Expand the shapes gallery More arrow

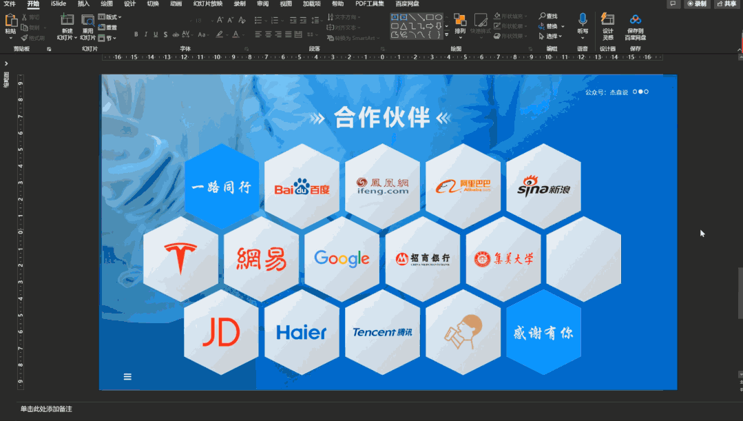pos(446,34)
